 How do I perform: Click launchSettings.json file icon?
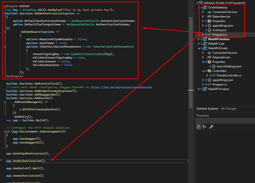214,66
